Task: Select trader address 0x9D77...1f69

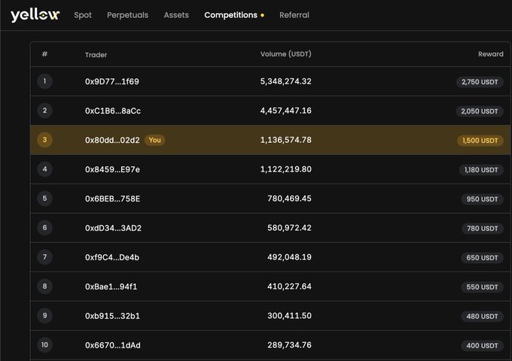Action: (112, 81)
